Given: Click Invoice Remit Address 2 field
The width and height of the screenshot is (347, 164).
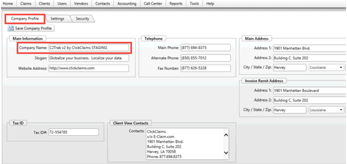Looking at the screenshot, I should [310, 100].
